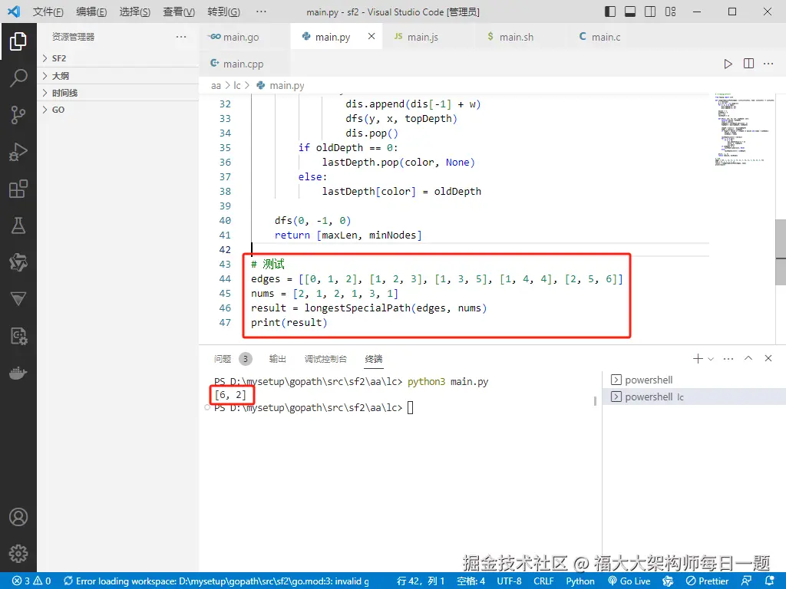This screenshot has width=786, height=589.
Task: Open the 查看(V) menu
Action: [179, 12]
